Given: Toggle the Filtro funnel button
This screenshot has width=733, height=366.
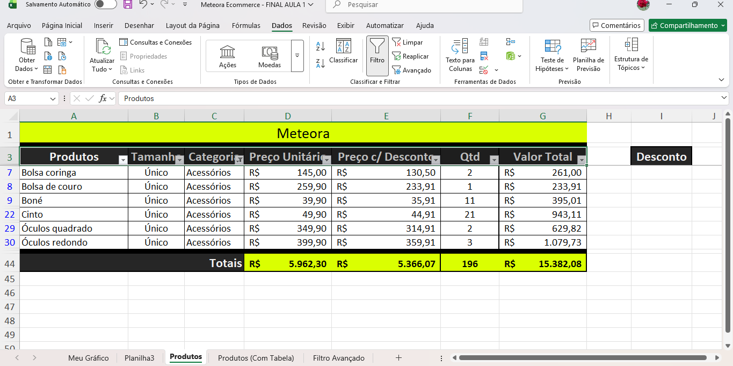Looking at the screenshot, I should (378, 56).
